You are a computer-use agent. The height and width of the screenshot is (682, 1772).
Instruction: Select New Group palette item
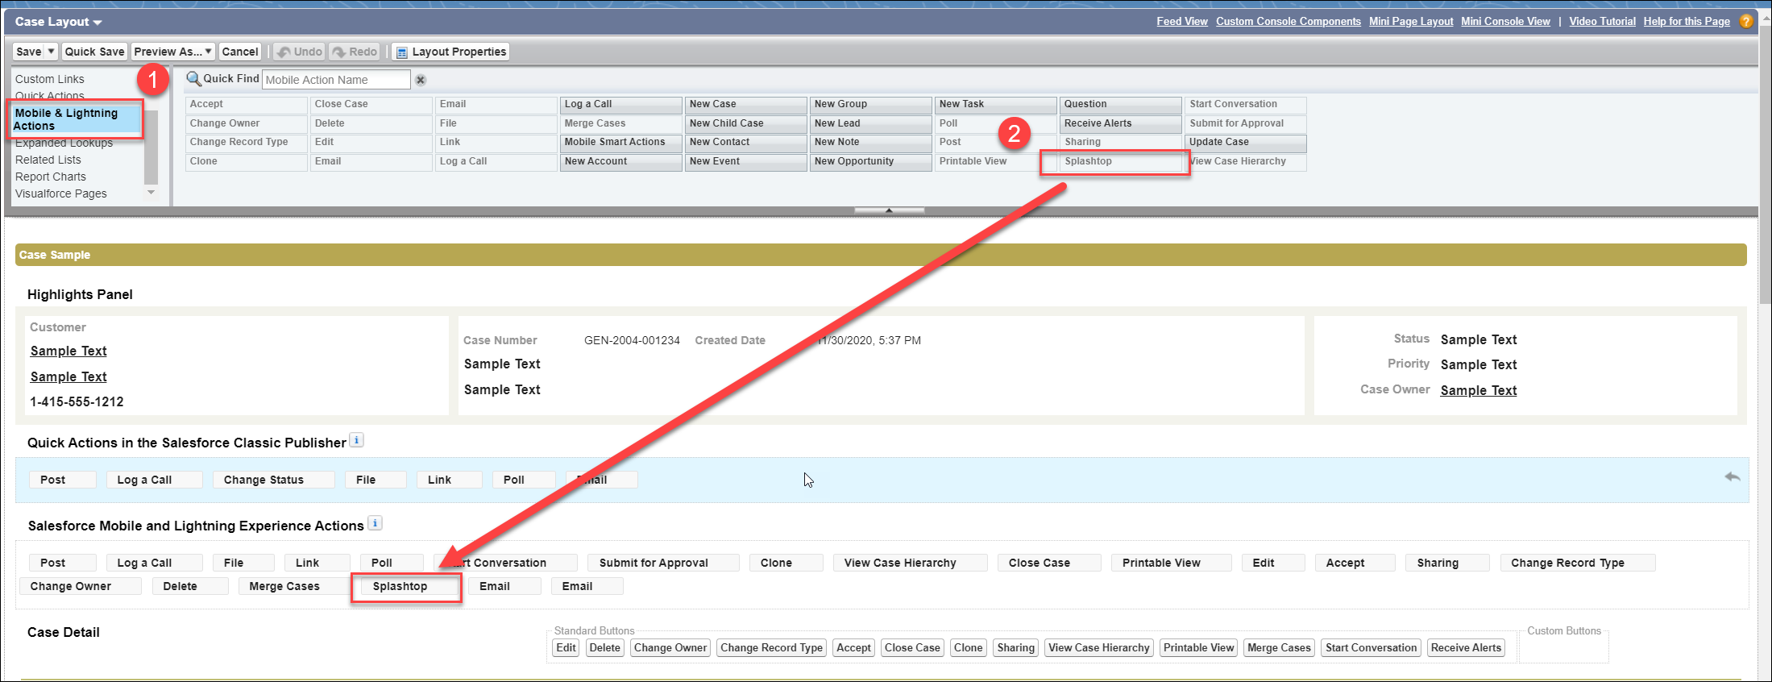[x=871, y=104]
